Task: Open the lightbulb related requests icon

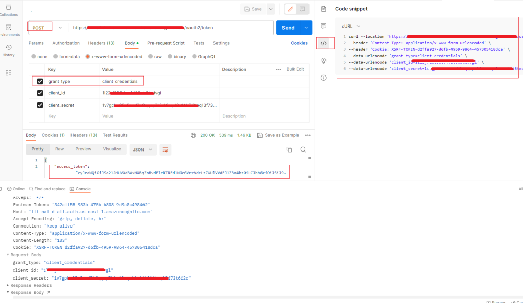Action: click(x=323, y=60)
